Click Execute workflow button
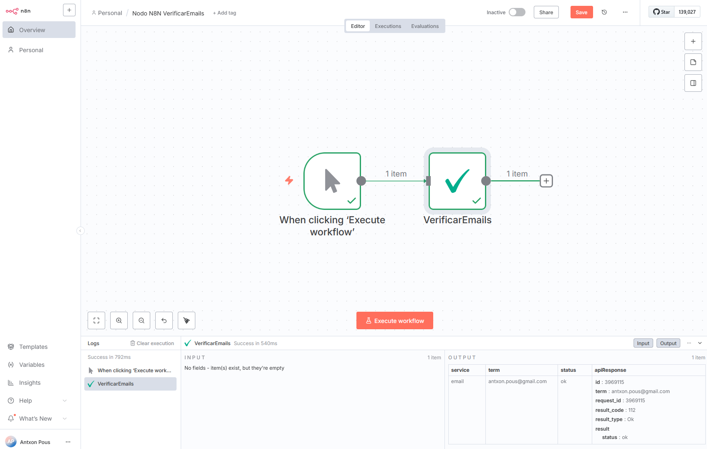 pyautogui.click(x=394, y=320)
